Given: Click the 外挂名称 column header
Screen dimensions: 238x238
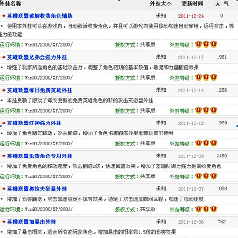Looking at the screenshot, I should click(10, 3).
